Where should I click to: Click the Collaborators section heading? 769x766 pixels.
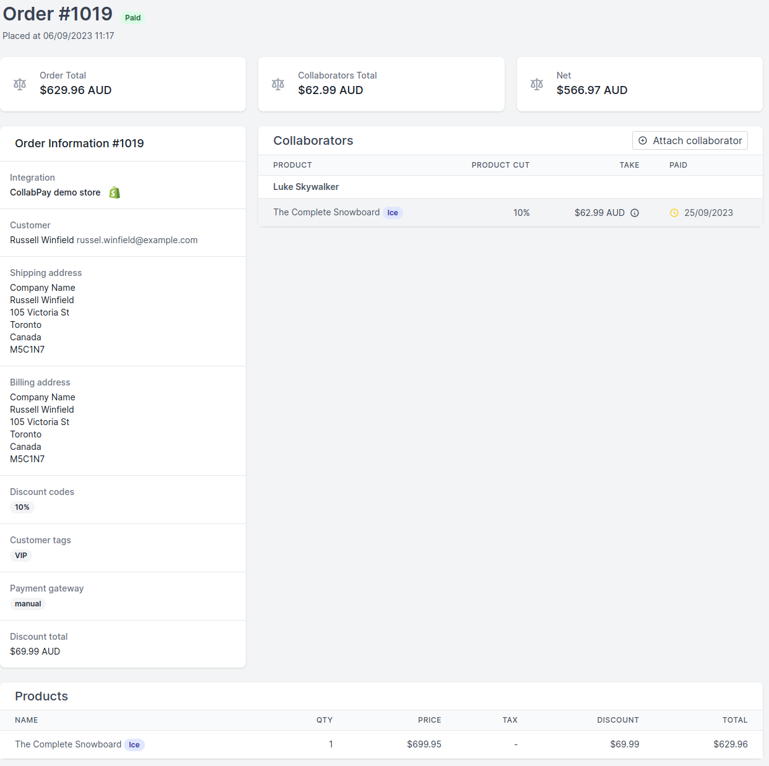(313, 140)
